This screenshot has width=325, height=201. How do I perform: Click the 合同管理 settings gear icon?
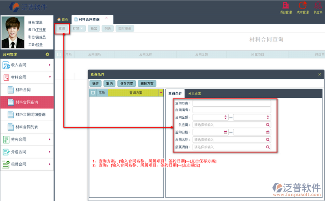pos(48,54)
